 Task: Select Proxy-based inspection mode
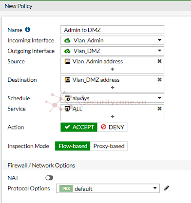(x=109, y=146)
